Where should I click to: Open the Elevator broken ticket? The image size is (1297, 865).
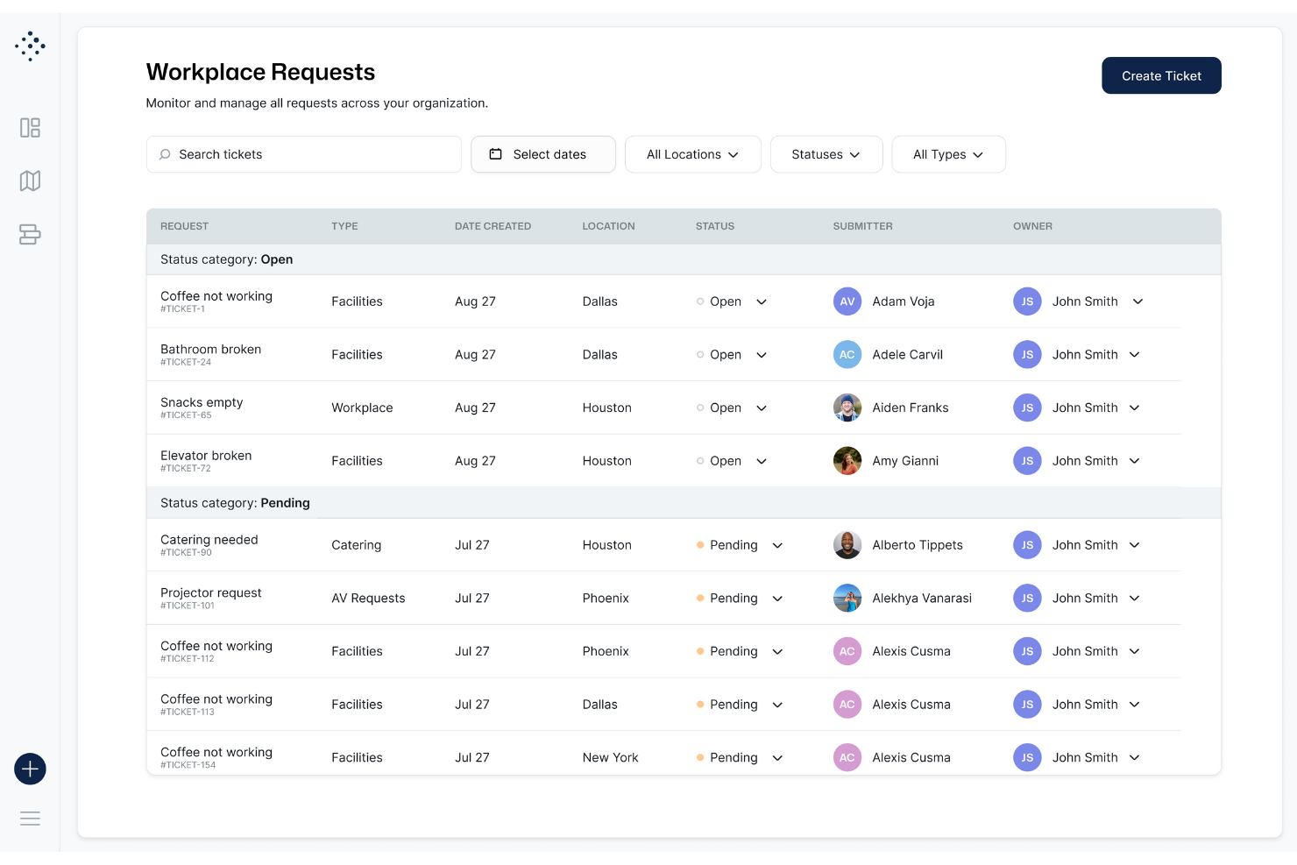[206, 455]
